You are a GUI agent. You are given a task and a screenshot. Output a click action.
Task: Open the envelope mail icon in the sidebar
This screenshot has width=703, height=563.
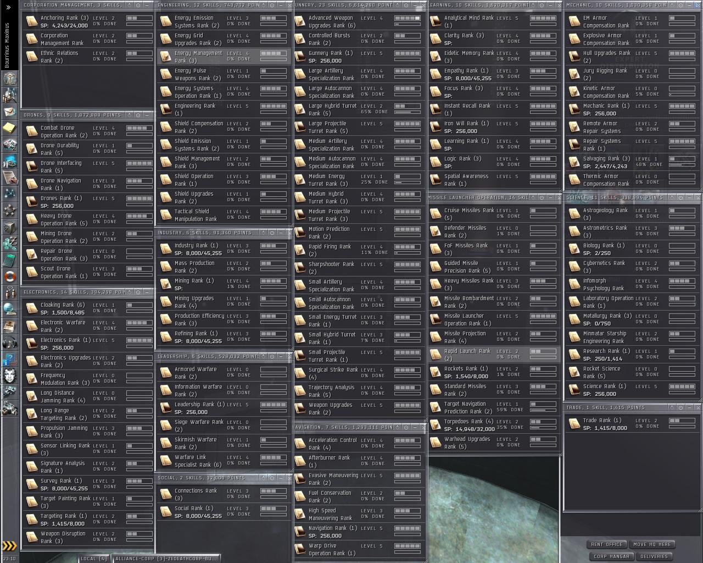pos(9,112)
